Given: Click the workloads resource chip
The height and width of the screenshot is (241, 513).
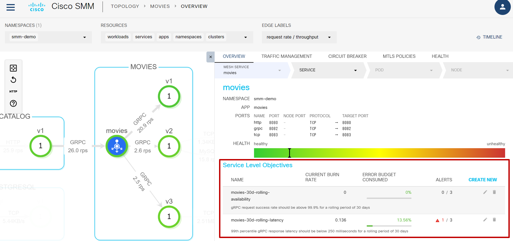Looking at the screenshot, I should point(118,37).
